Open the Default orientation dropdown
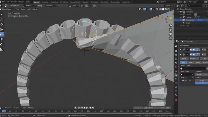 click(30, 6)
